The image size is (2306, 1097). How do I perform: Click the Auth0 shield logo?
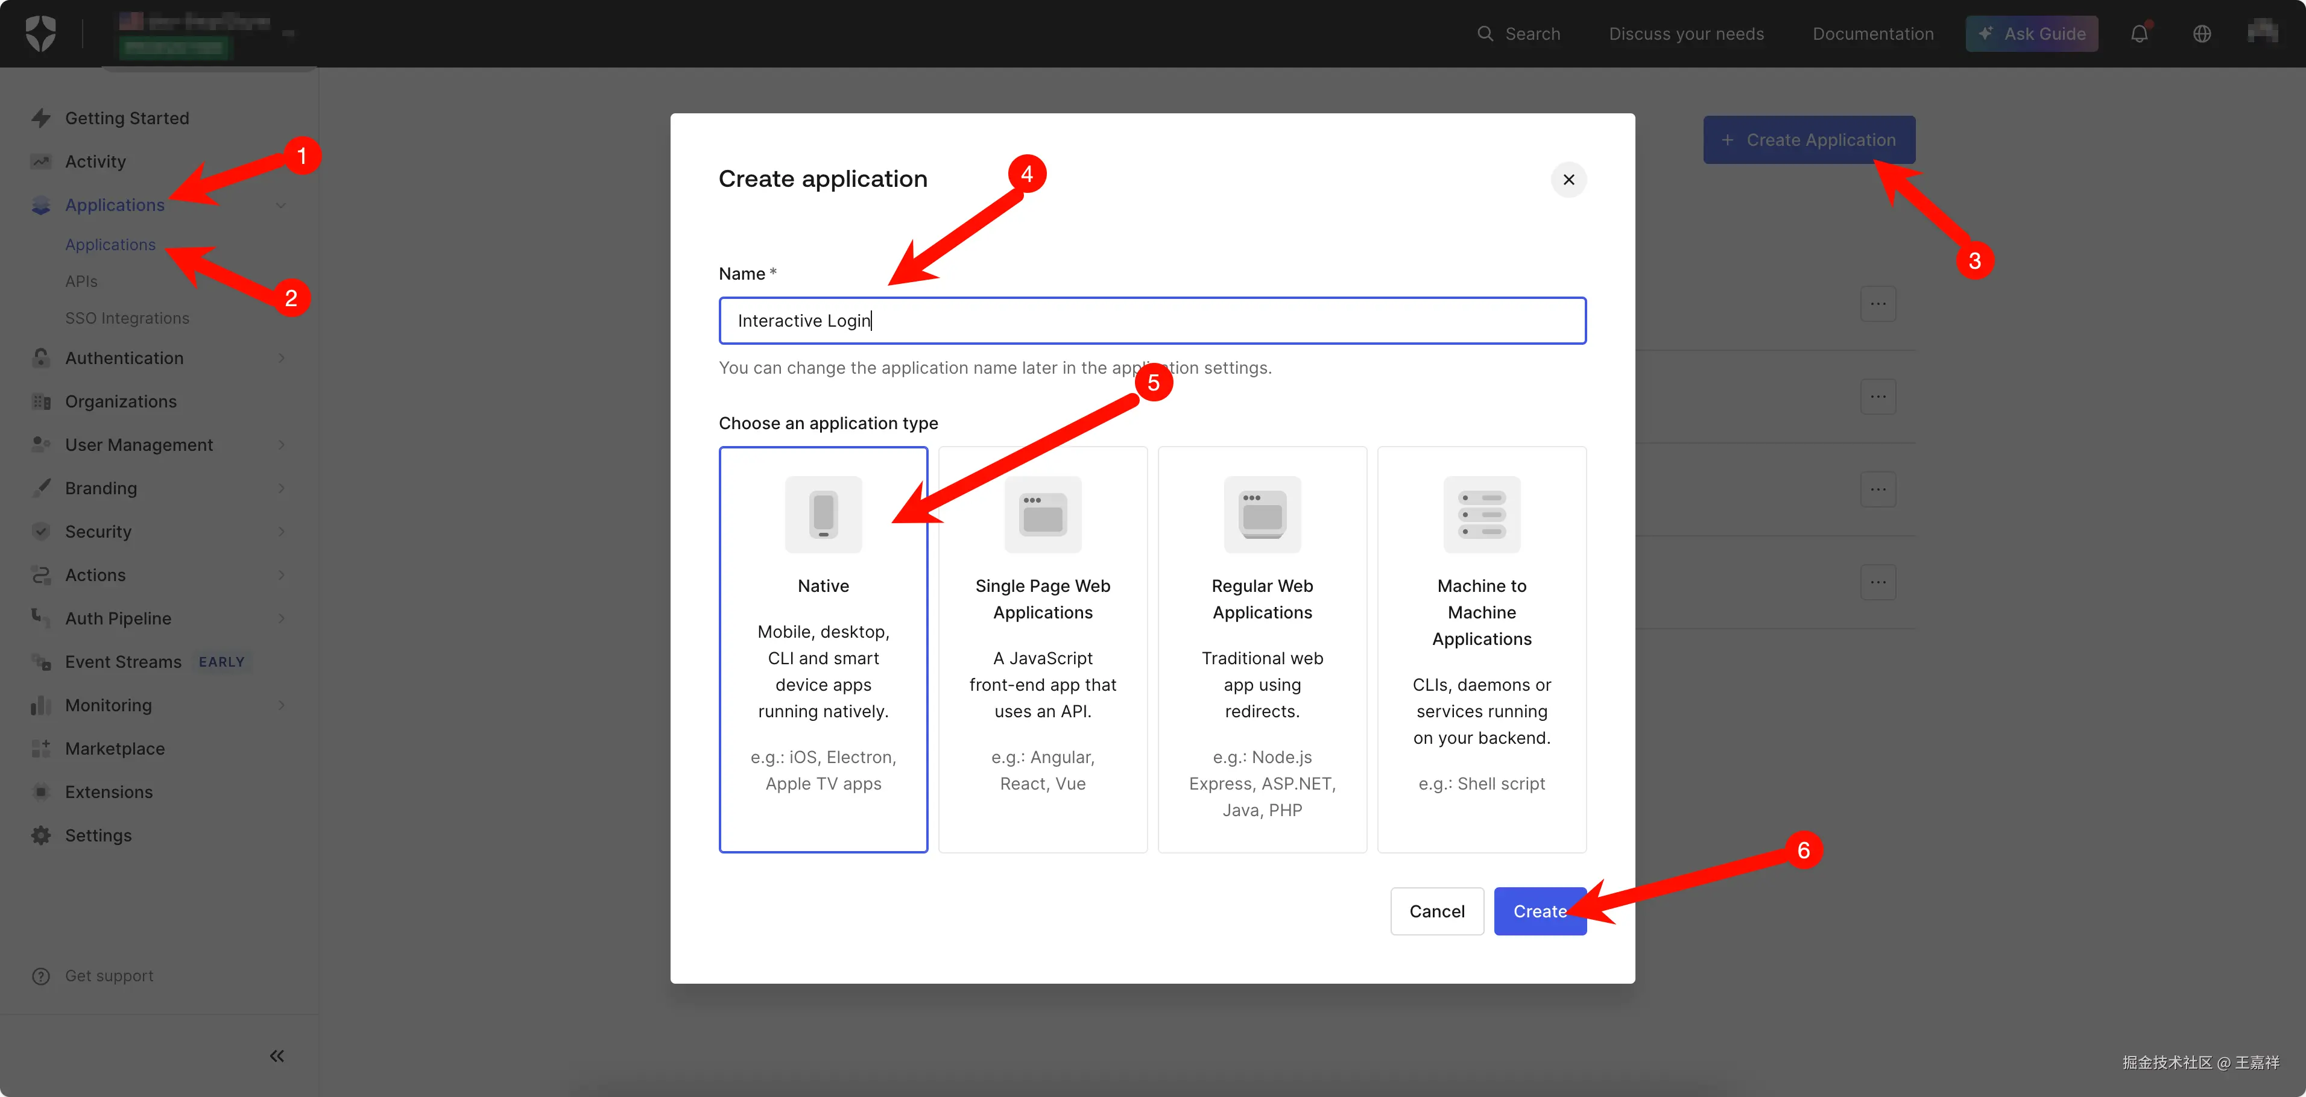(40, 34)
